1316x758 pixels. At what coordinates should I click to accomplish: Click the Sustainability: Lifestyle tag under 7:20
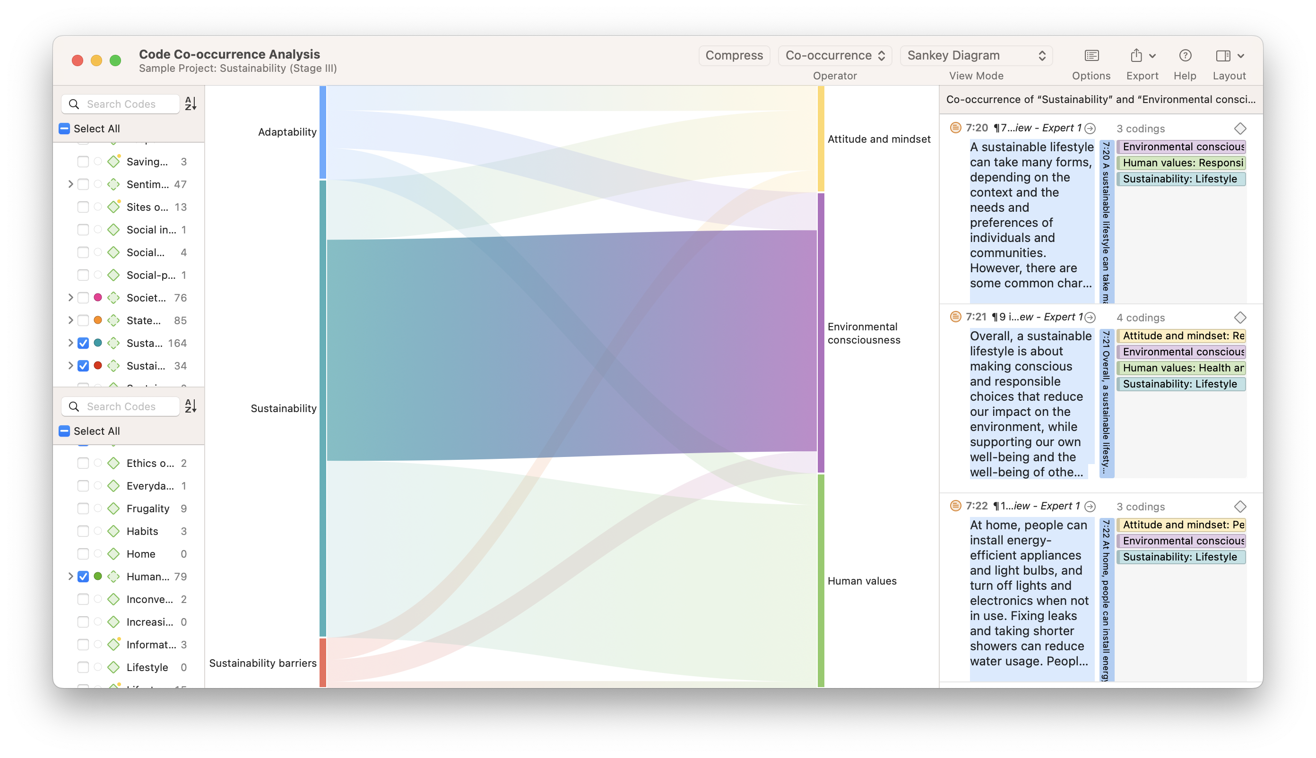1179,179
